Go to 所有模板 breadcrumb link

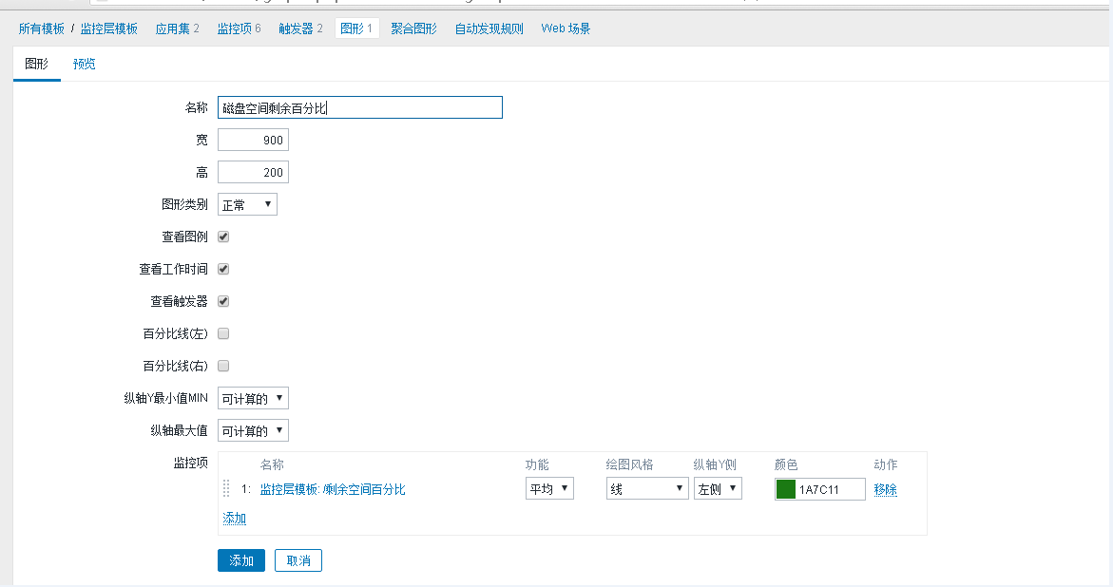point(41,28)
